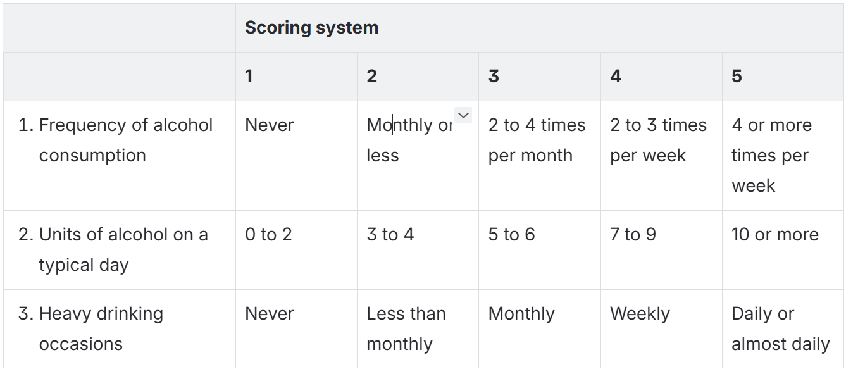Click the 'Heavy drinking occasions' row label
This screenshot has width=846, height=374.
point(101,328)
